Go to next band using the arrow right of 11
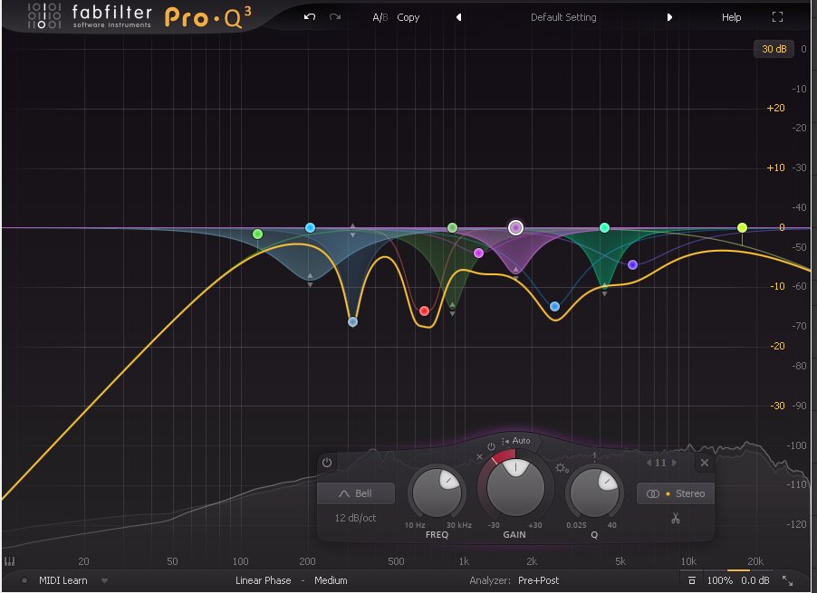Viewport: 817px width, 593px height. coord(674,463)
